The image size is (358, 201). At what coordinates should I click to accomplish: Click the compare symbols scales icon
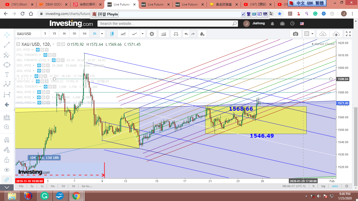176,34
